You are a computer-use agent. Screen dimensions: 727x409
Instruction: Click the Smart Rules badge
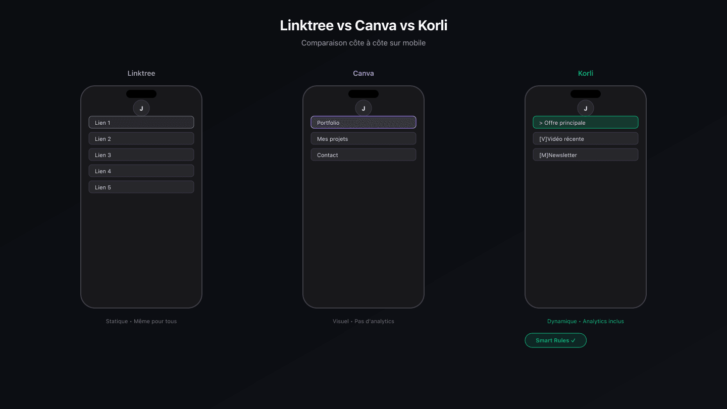click(x=556, y=340)
